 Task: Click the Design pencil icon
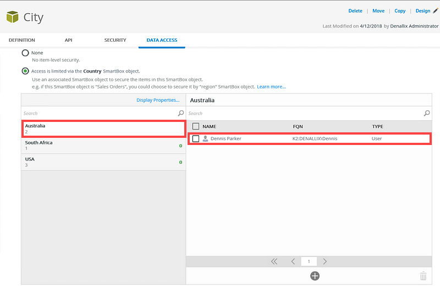point(435,10)
